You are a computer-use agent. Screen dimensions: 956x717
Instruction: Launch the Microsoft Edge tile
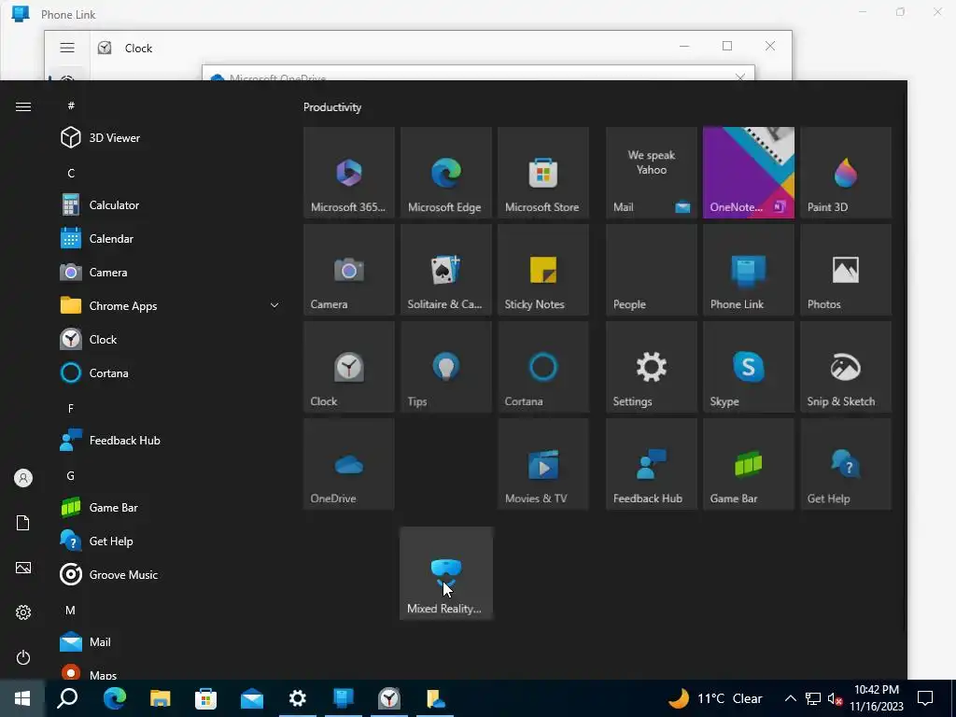(445, 173)
